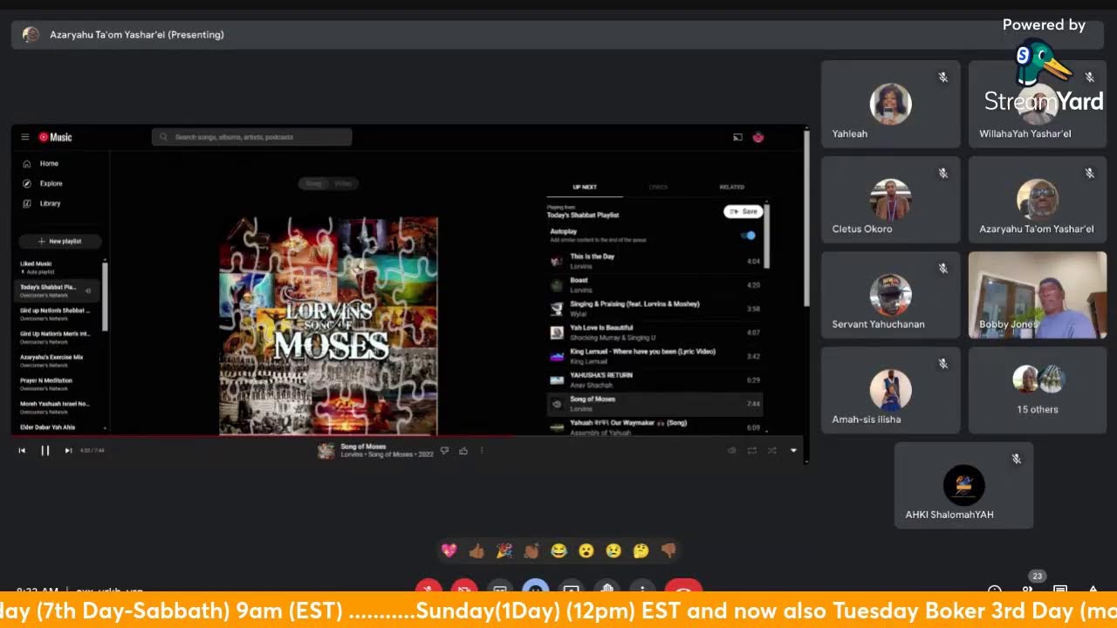Pause the current song
Image resolution: width=1117 pixels, height=628 pixels.
point(45,450)
